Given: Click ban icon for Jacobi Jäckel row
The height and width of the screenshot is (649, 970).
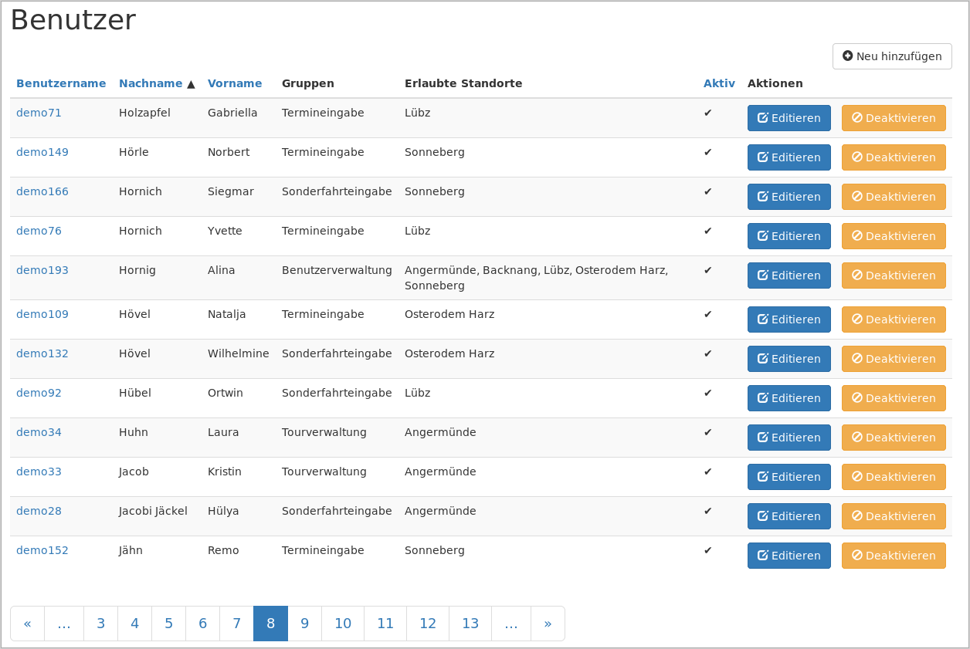Looking at the screenshot, I should [856, 516].
